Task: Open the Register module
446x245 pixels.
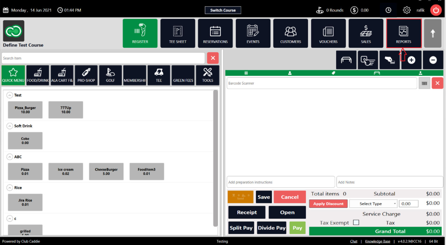Action: point(140,33)
